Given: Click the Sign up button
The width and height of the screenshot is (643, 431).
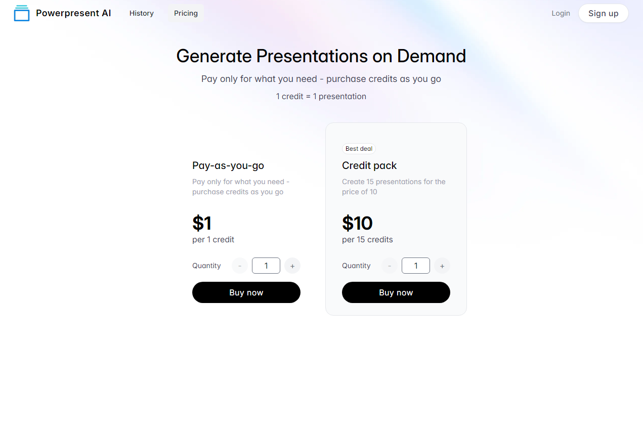Looking at the screenshot, I should click(x=603, y=13).
